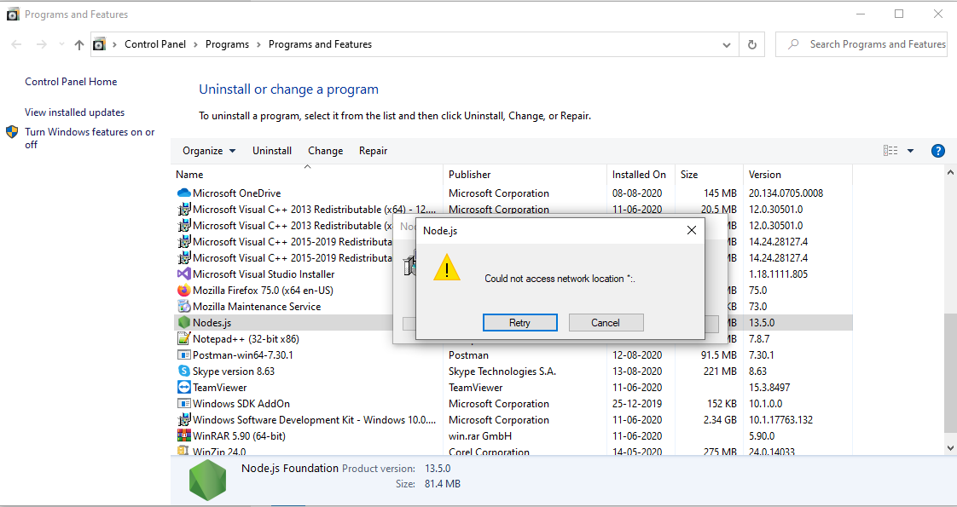The height and width of the screenshot is (507, 957).
Task: Expand the Control Panel breadcrumb chevron
Action: pyautogui.click(x=196, y=44)
